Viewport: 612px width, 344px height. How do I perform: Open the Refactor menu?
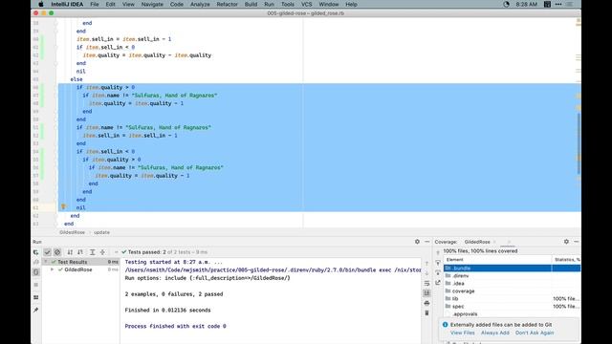click(228, 4)
